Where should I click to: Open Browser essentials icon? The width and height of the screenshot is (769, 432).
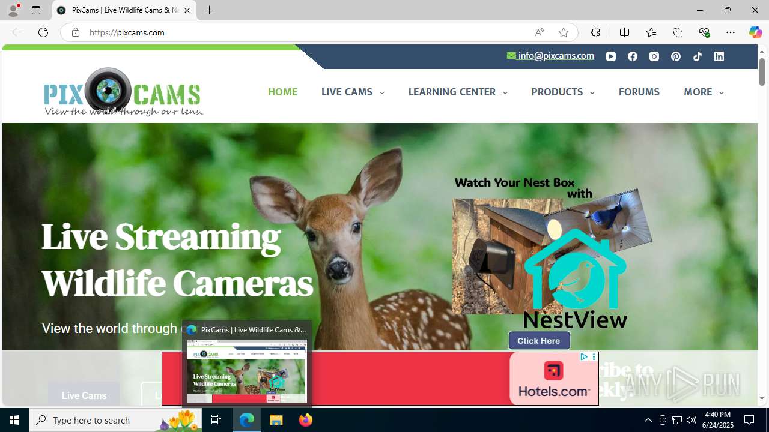[704, 32]
